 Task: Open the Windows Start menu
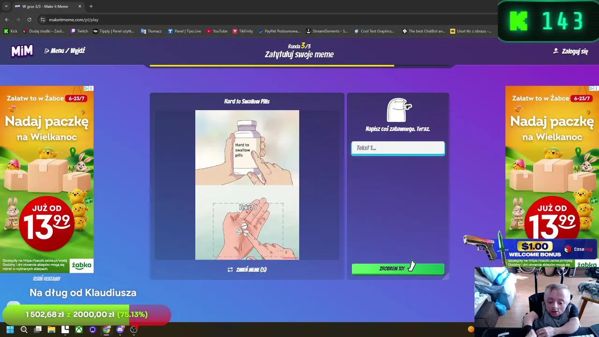(x=10, y=330)
